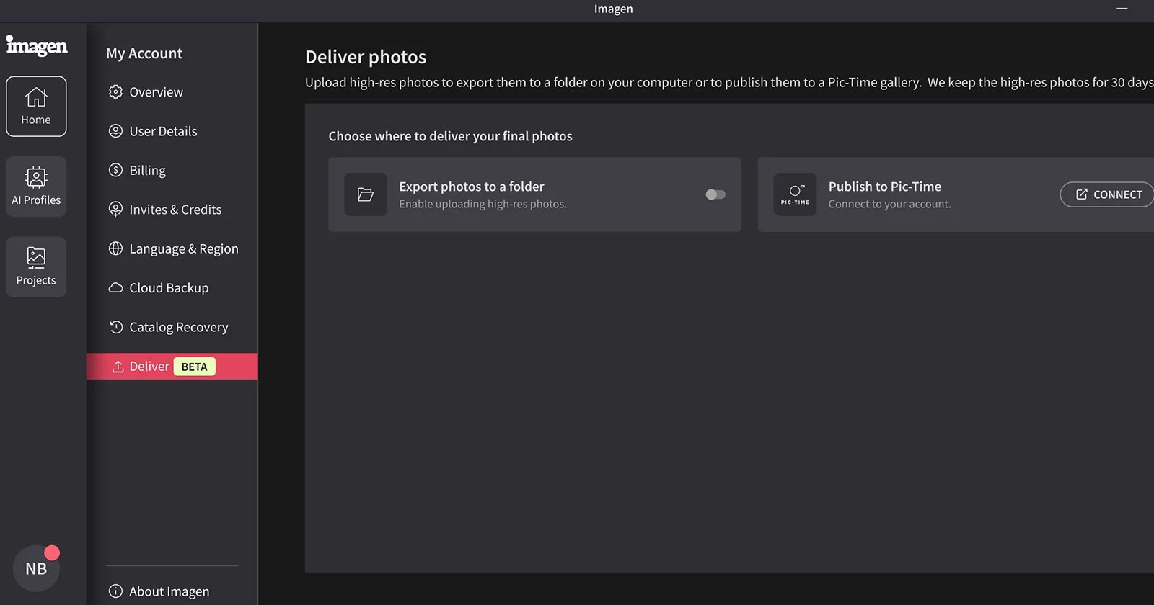Click the Deliver photos heading

pos(366,57)
